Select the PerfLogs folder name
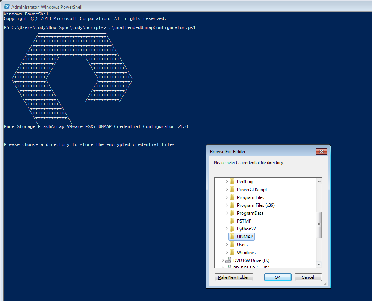 coord(245,182)
